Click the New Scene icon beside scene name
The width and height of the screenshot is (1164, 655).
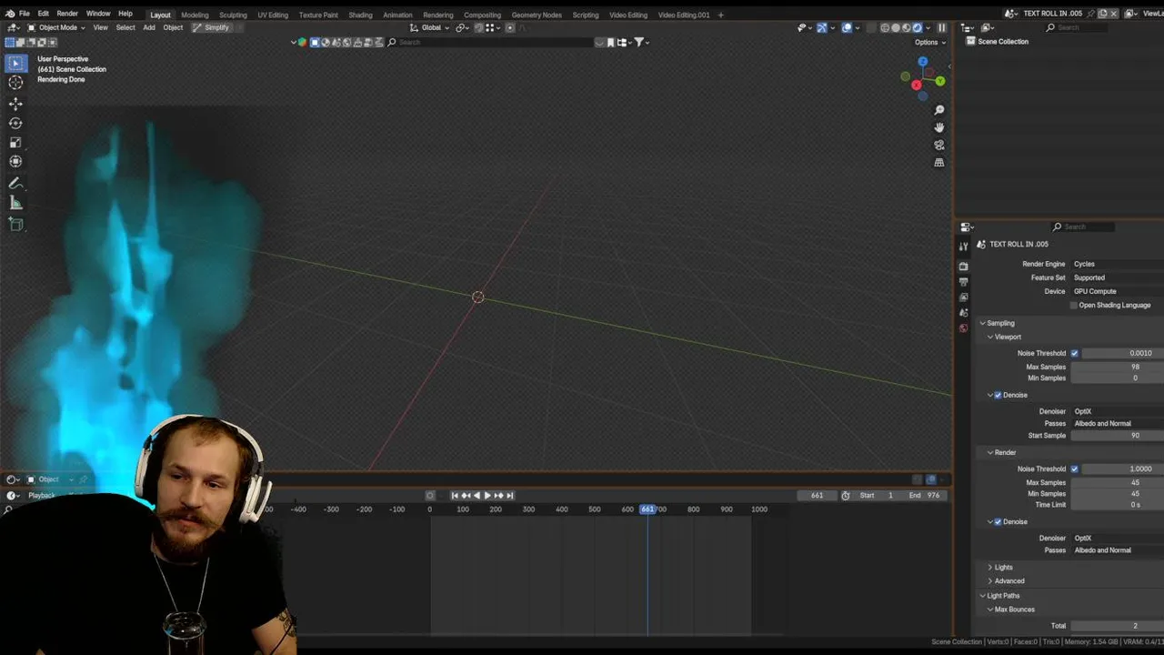coord(1102,14)
